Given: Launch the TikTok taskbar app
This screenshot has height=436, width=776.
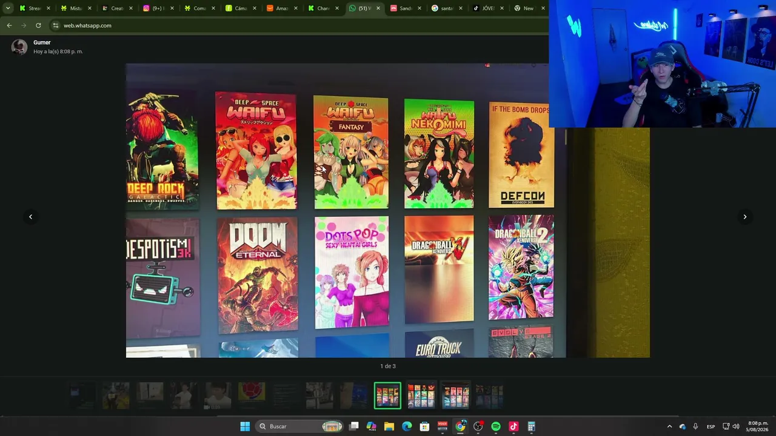Looking at the screenshot, I should point(513,426).
